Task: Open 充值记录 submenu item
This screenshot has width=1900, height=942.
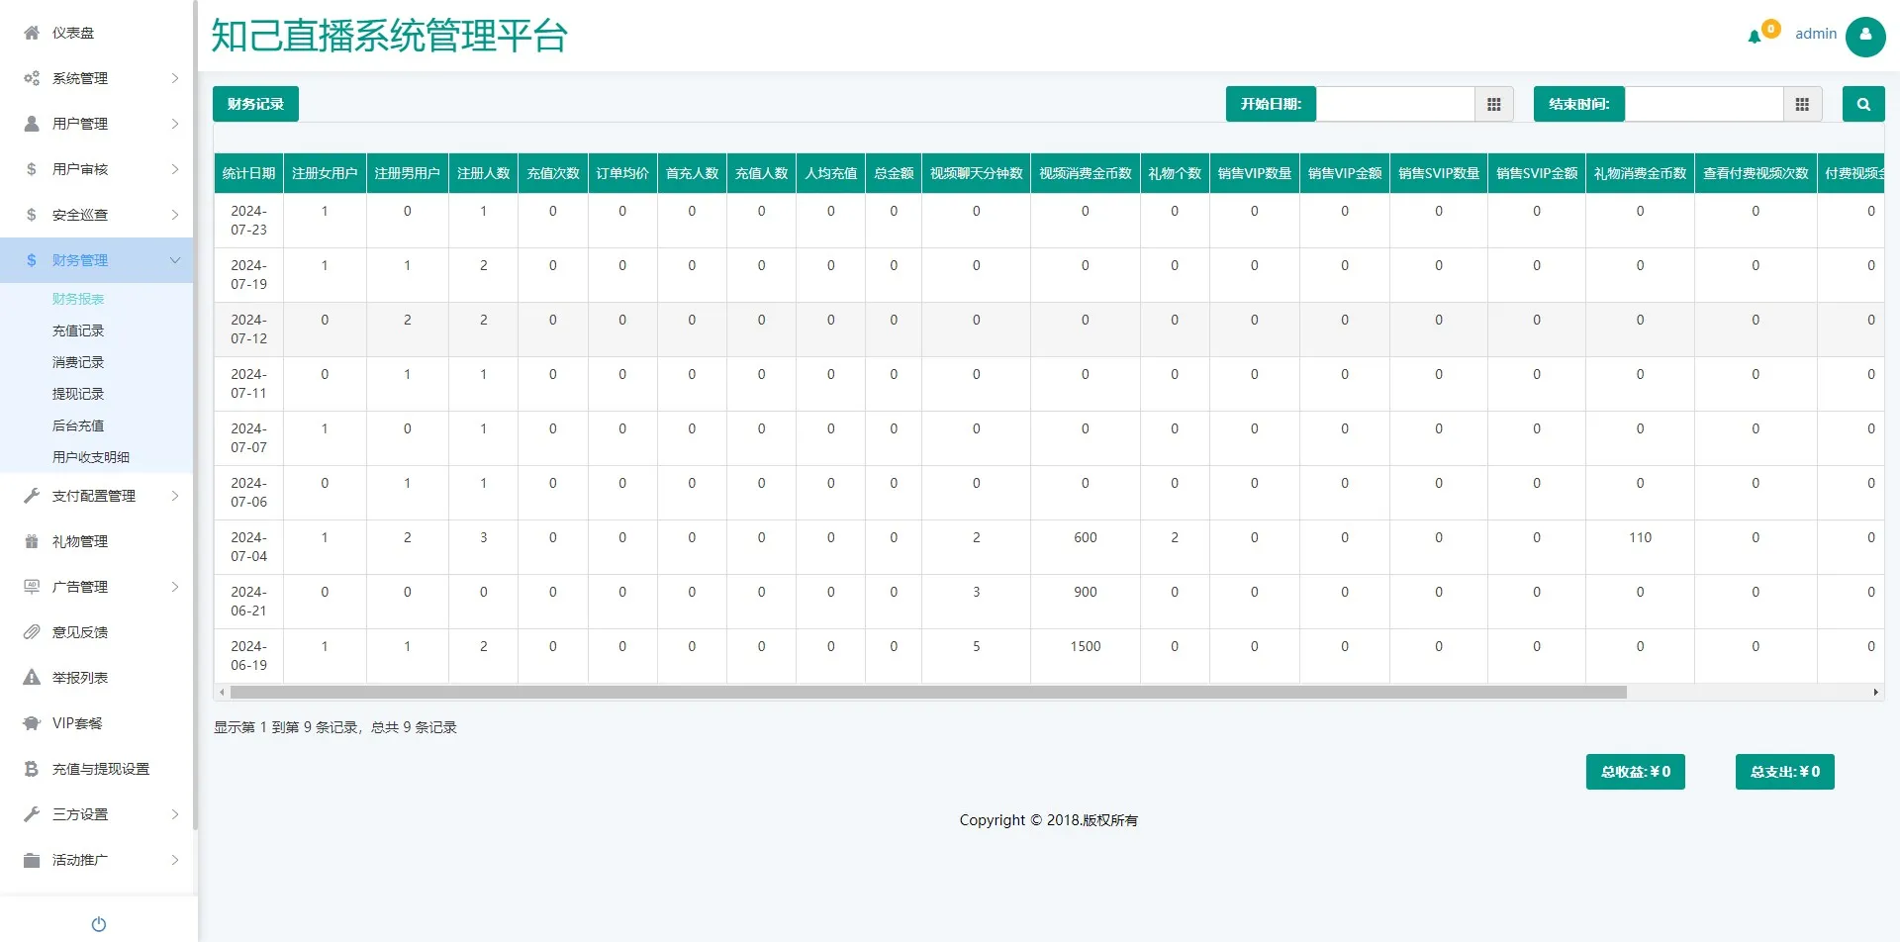Action: point(78,330)
